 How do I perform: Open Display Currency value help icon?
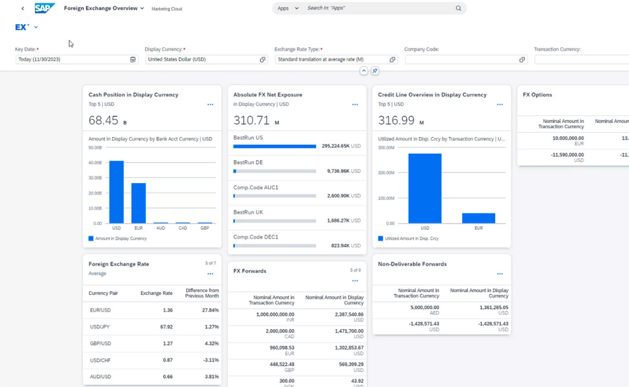[x=263, y=60]
